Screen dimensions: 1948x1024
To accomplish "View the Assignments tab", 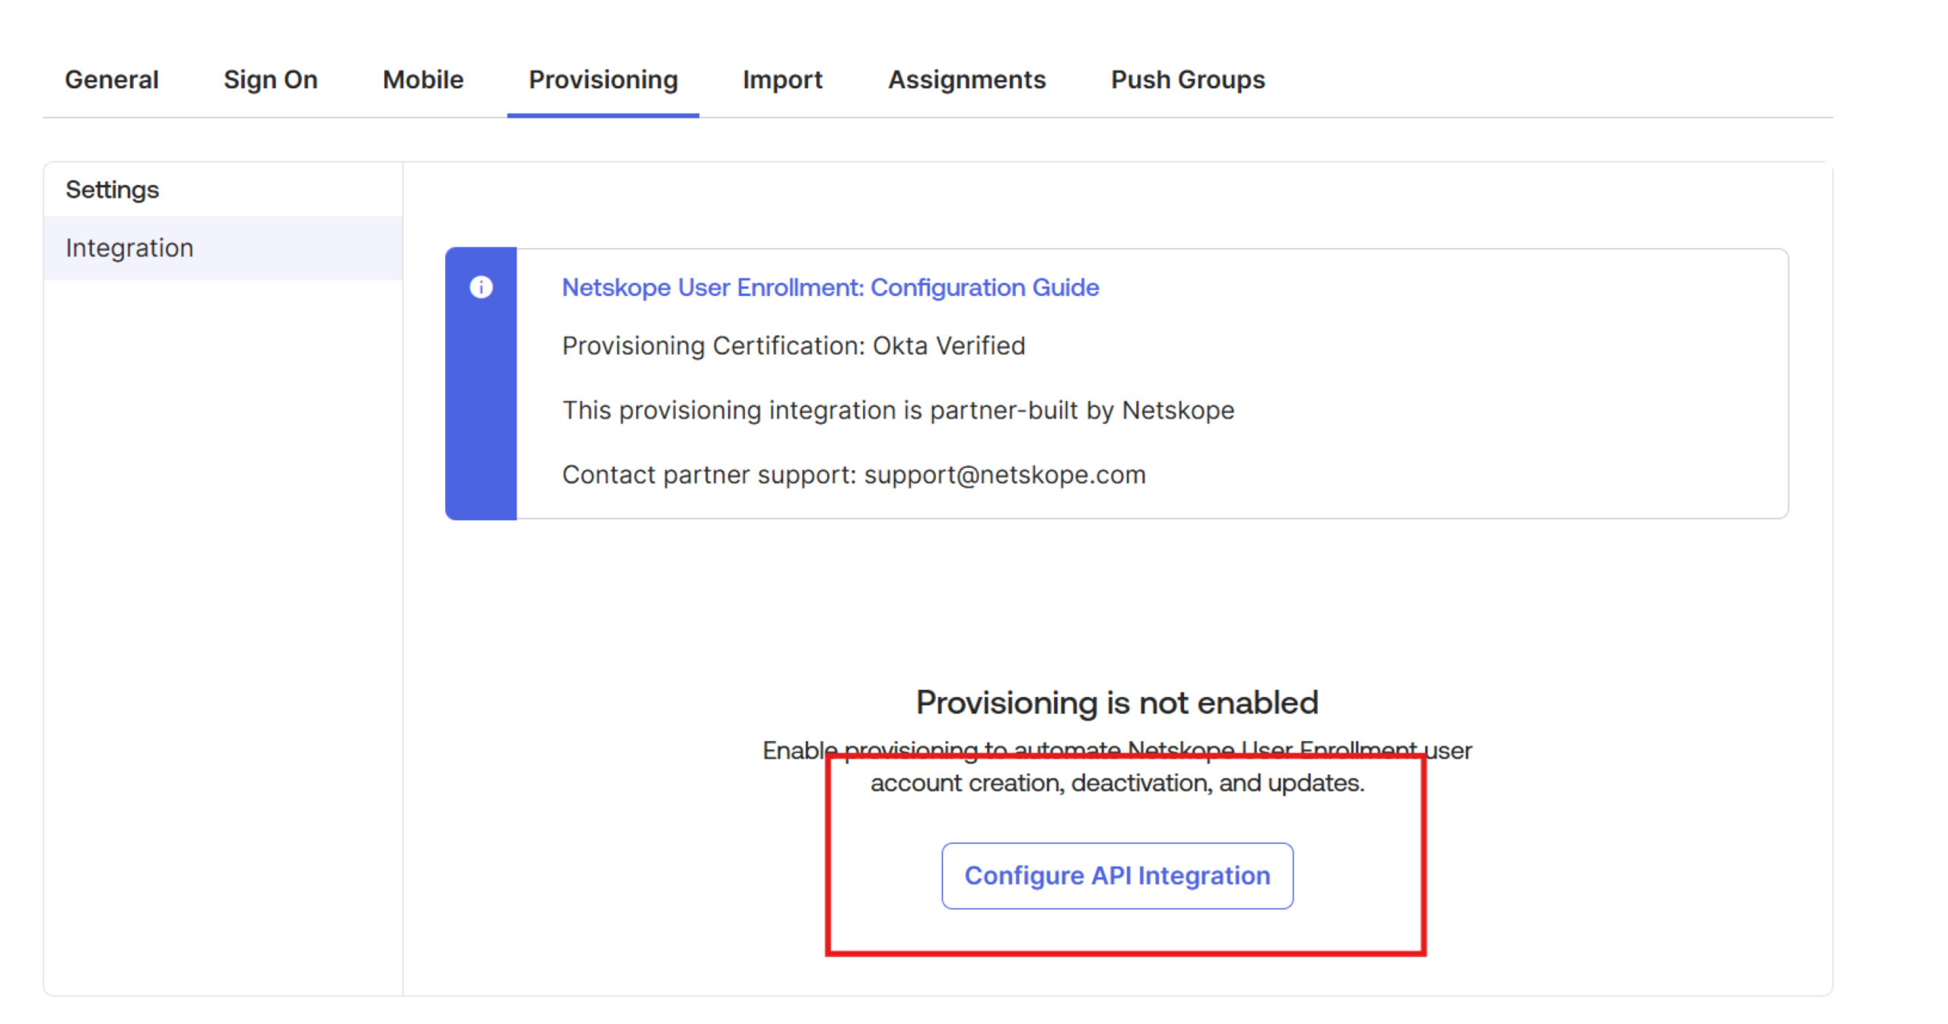I will coord(967,79).
